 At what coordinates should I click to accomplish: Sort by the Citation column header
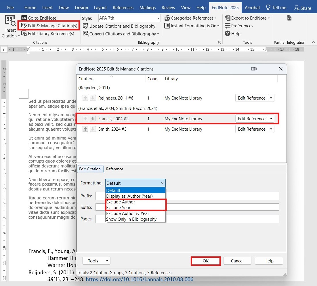tap(111, 79)
